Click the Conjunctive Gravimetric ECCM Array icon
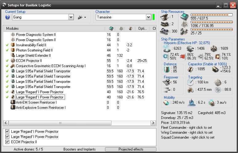The image size is (238, 153). pos(13,66)
